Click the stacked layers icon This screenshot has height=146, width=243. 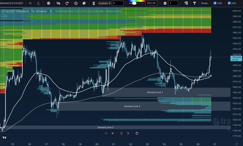coord(165,3)
